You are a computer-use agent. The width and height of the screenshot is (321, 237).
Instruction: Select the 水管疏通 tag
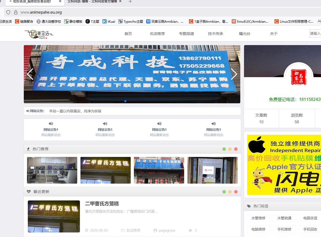(x=284, y=218)
